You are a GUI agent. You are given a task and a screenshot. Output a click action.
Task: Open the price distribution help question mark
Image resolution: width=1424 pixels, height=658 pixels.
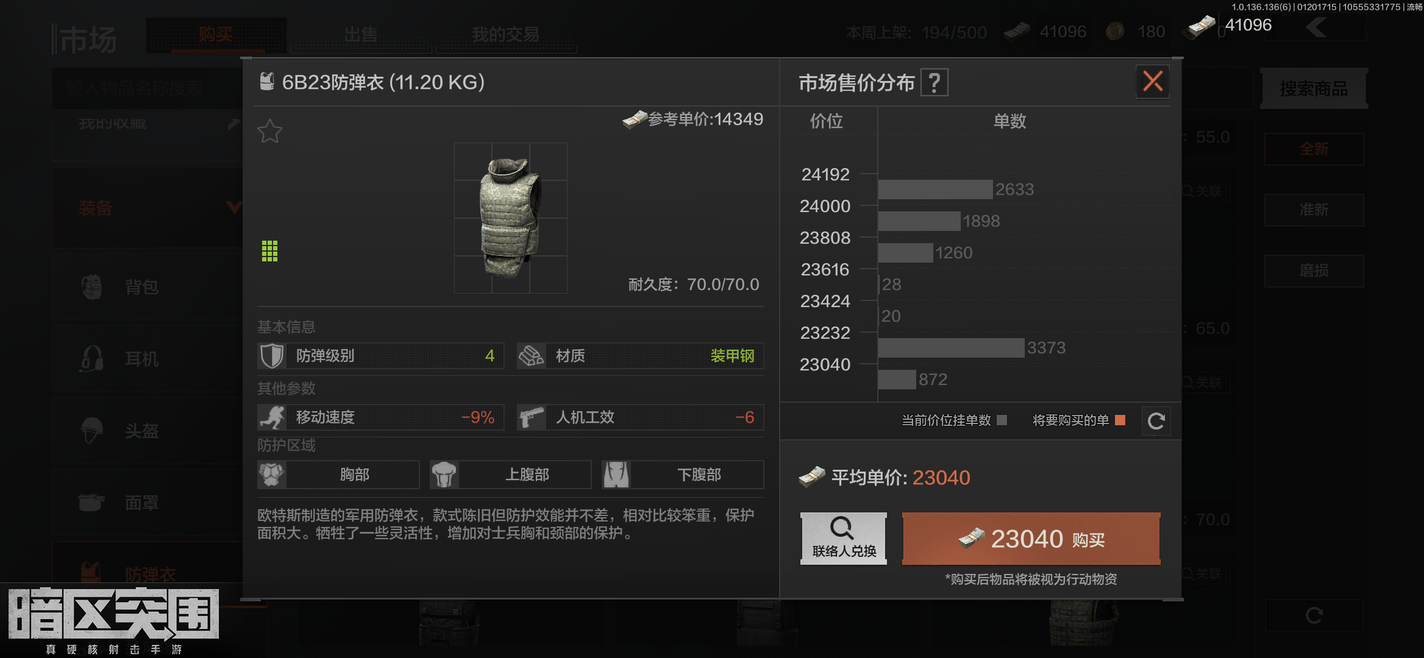click(x=934, y=83)
